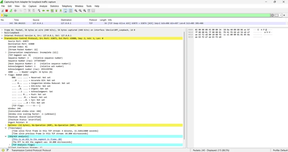Click the reset layout icon after resize columns
Screen dimensions: 288x152
(x=93, y=11)
